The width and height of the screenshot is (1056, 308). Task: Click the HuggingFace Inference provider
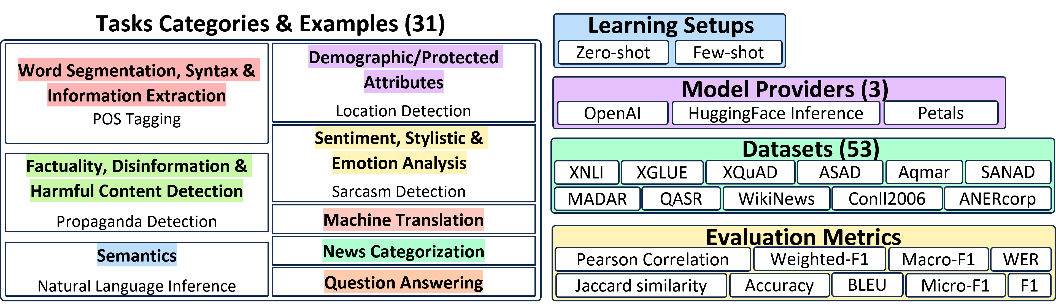tap(792, 125)
